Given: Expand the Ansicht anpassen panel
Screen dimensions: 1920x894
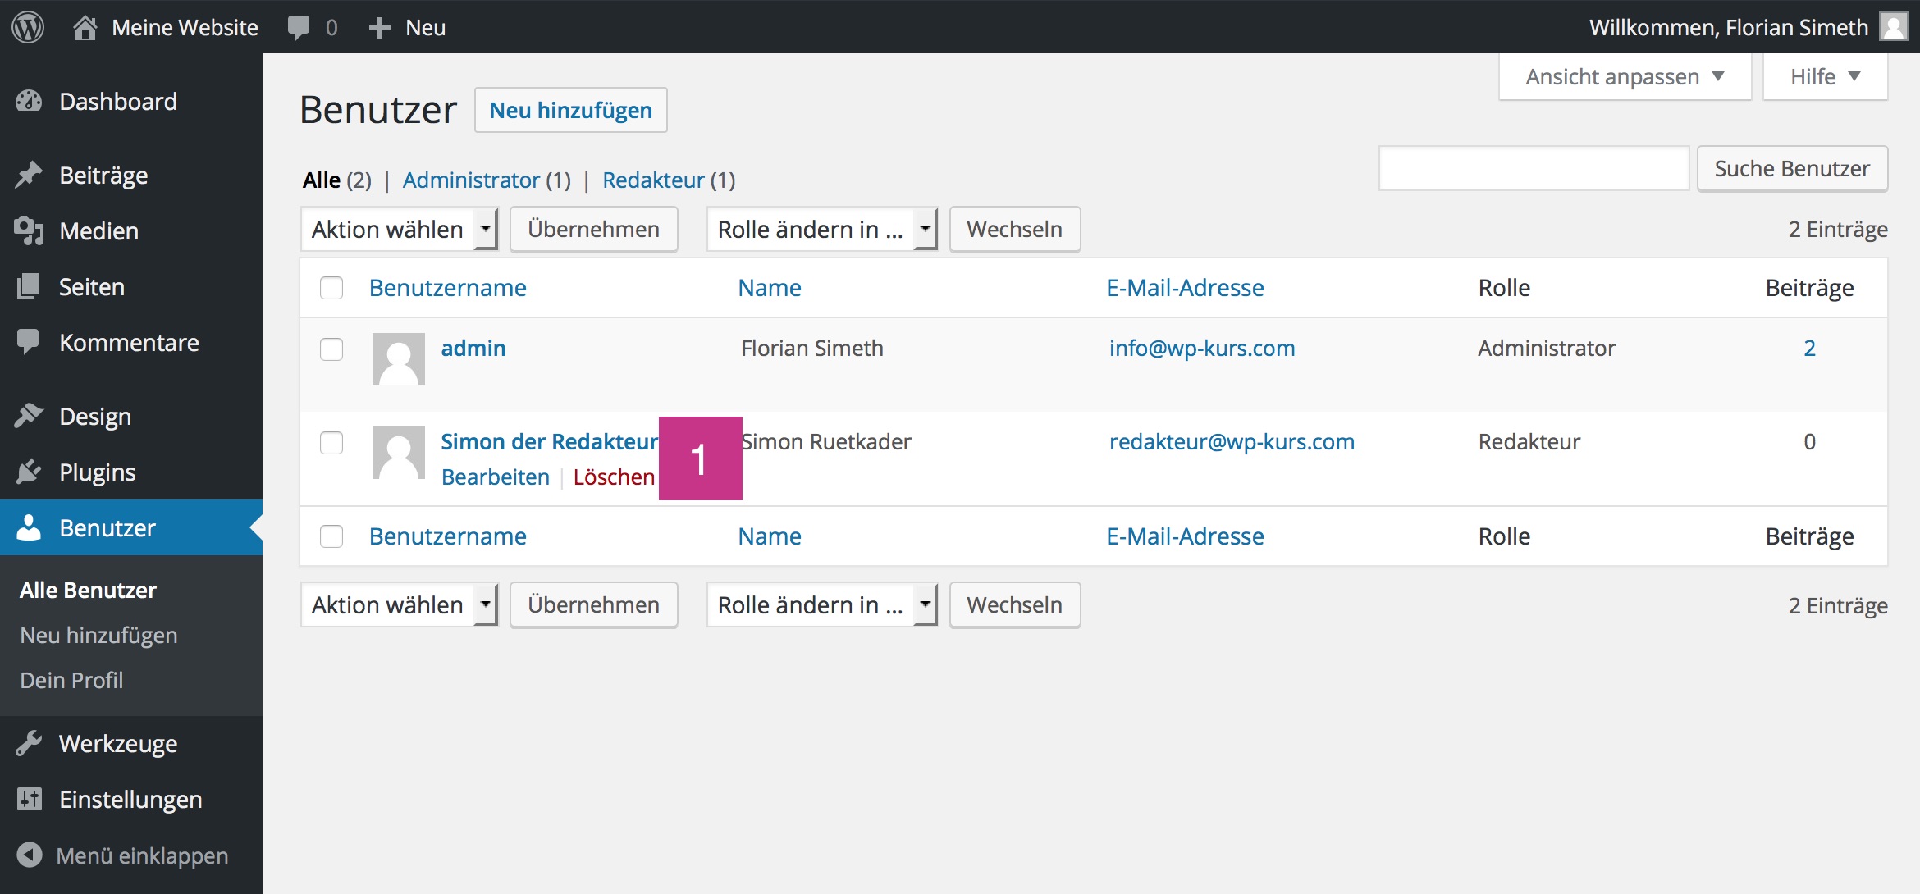Looking at the screenshot, I should [1624, 77].
